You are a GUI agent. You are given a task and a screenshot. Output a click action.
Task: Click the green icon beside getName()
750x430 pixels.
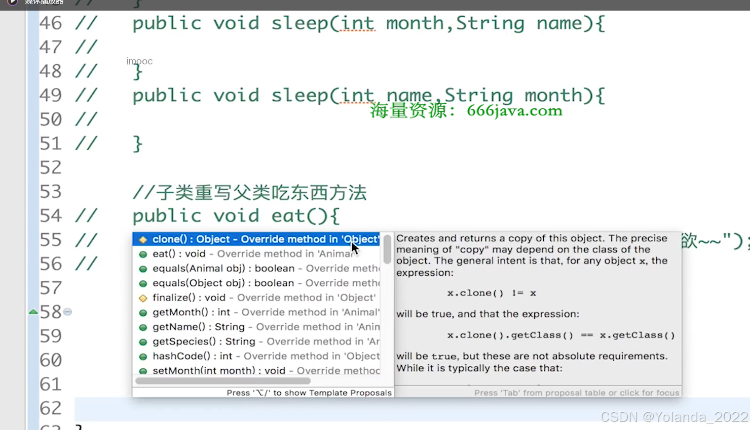pyautogui.click(x=143, y=328)
